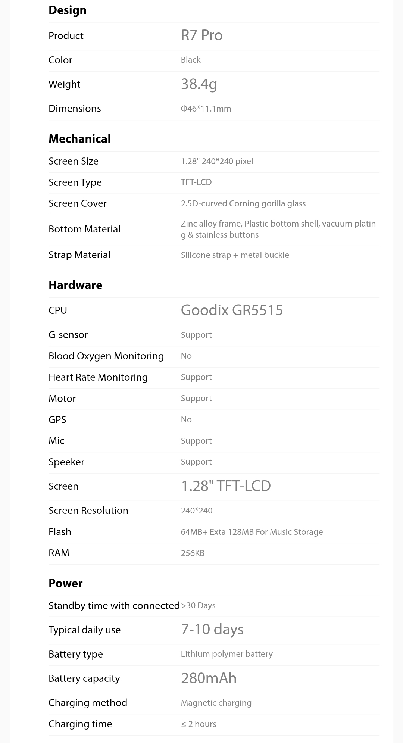Click the TFT-LCD screen type value
The width and height of the screenshot is (403, 743).
click(x=196, y=182)
